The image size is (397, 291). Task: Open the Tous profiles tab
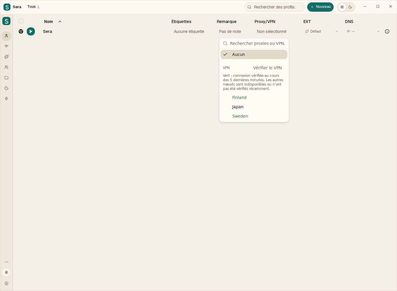33,7
